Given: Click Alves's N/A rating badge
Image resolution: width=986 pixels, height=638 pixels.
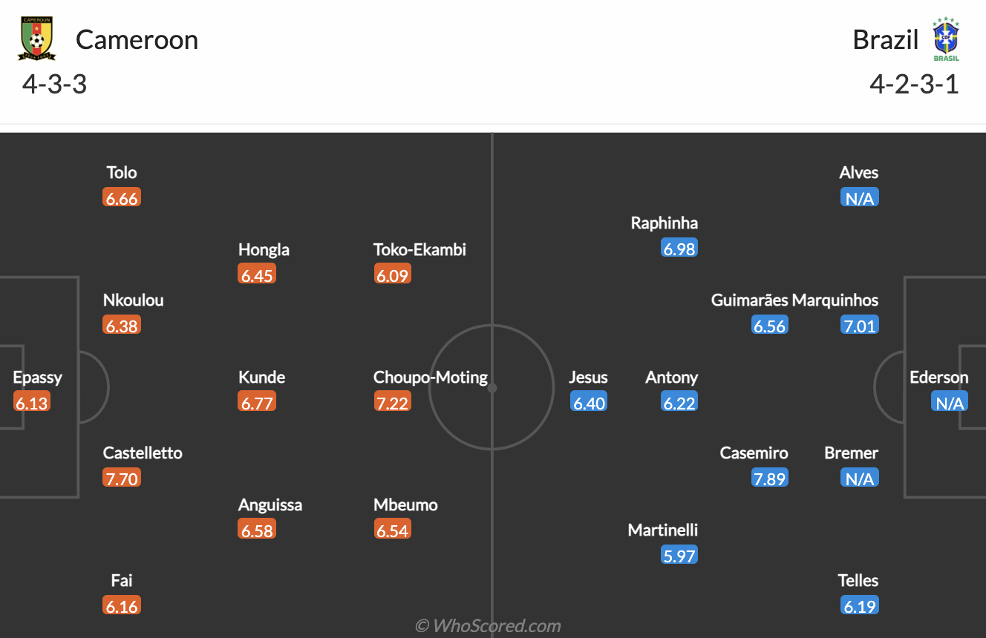Looking at the screenshot, I should click(x=859, y=197).
